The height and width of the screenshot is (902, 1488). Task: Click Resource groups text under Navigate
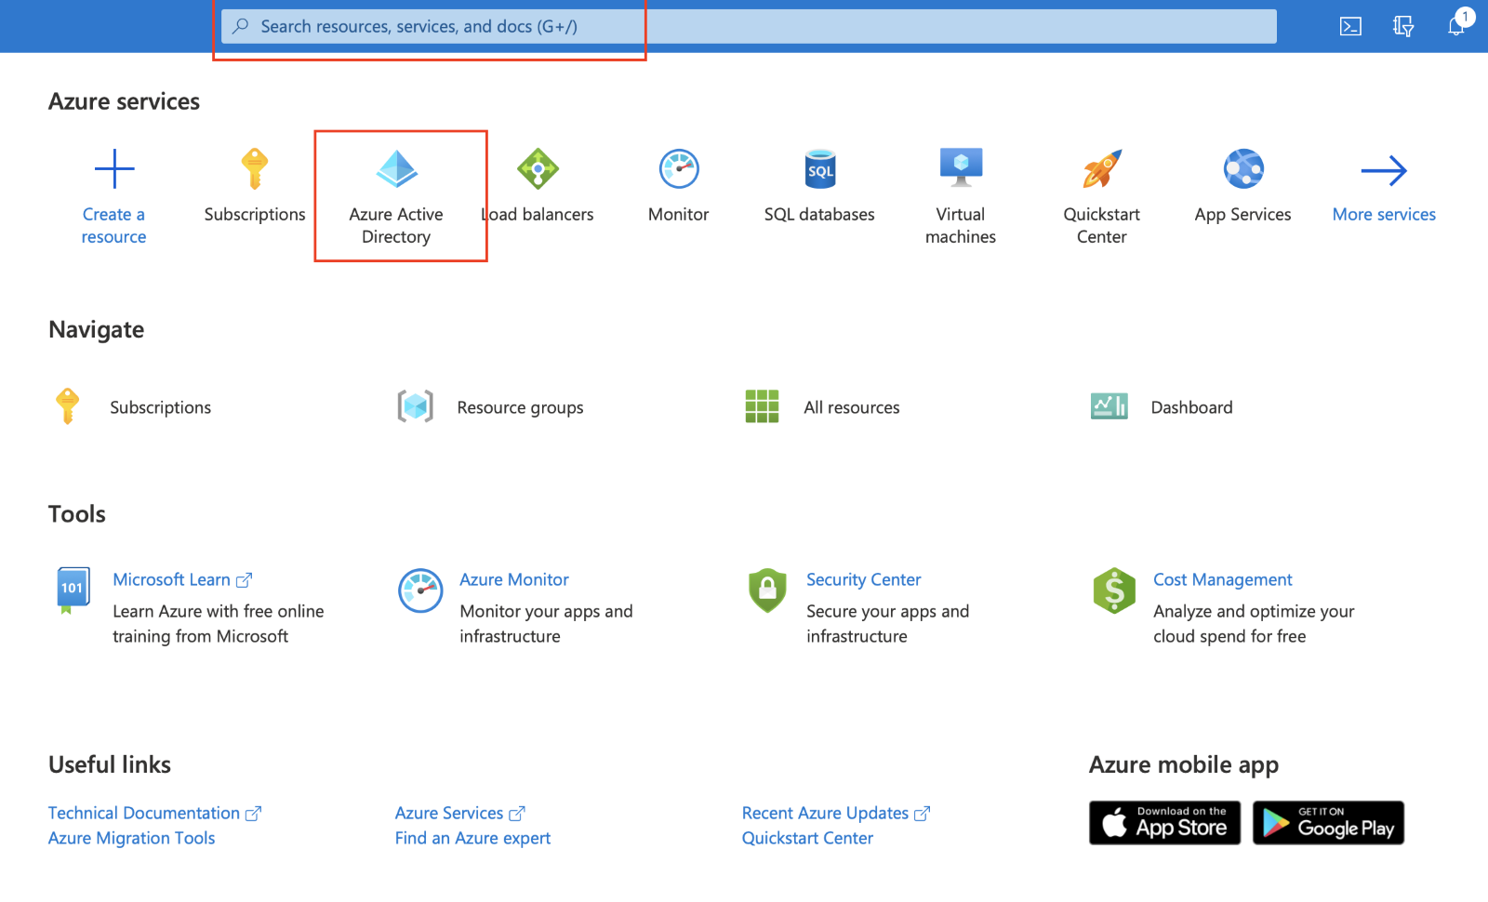click(520, 407)
